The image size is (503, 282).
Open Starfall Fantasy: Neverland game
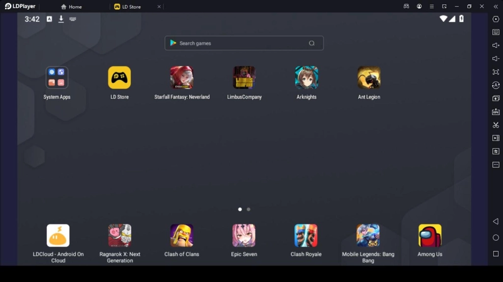[x=182, y=77]
